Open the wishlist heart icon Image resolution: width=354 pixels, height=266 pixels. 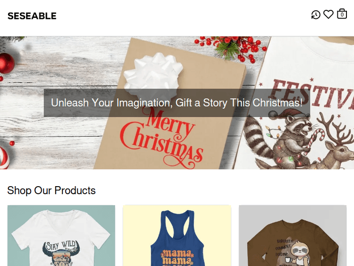(x=329, y=15)
